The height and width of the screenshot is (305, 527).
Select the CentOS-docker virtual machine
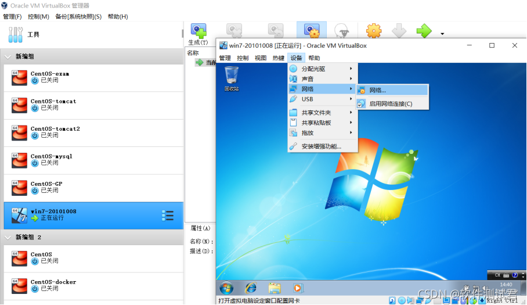pyautogui.click(x=93, y=286)
